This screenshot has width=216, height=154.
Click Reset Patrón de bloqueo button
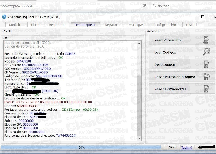click(182, 77)
